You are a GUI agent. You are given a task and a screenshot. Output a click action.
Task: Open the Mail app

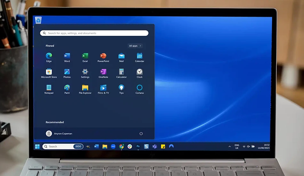(x=121, y=57)
